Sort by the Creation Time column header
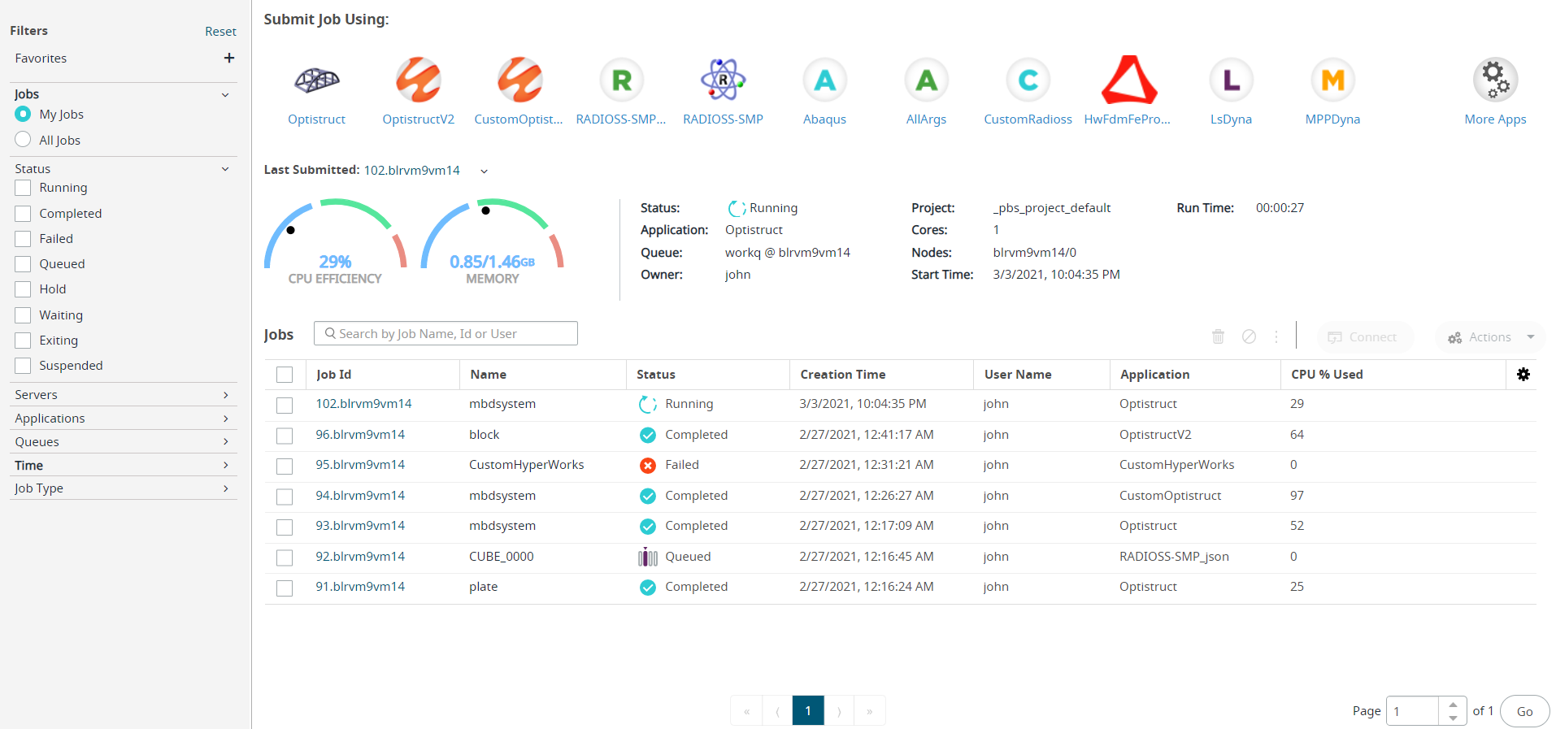Viewport: 1556px width, 729px height. click(x=842, y=375)
